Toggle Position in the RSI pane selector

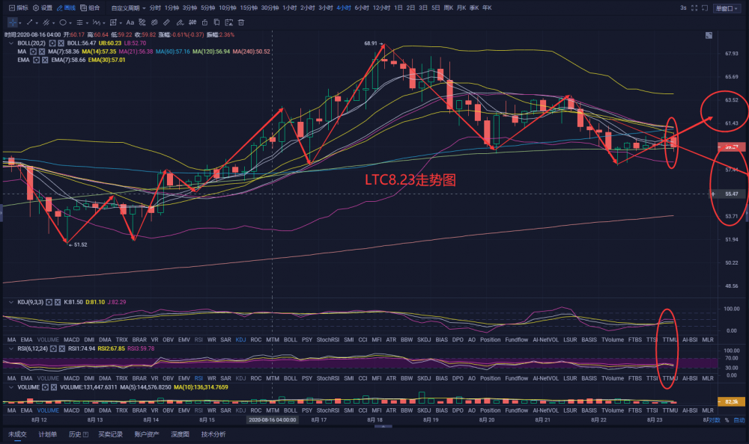(490, 378)
